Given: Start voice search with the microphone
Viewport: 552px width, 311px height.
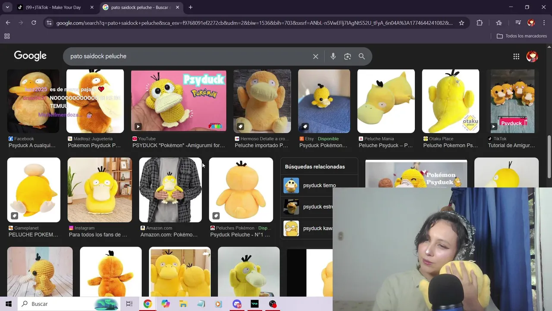Looking at the screenshot, I should point(333,56).
